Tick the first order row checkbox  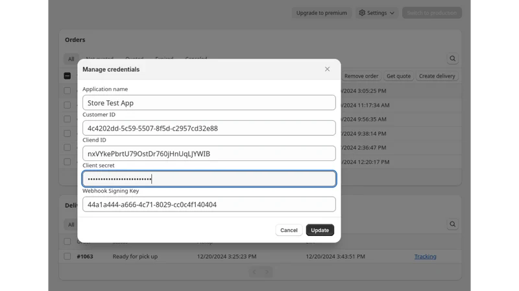67,91
